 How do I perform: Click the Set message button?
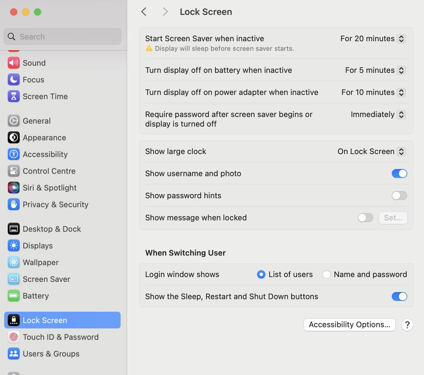pos(393,218)
